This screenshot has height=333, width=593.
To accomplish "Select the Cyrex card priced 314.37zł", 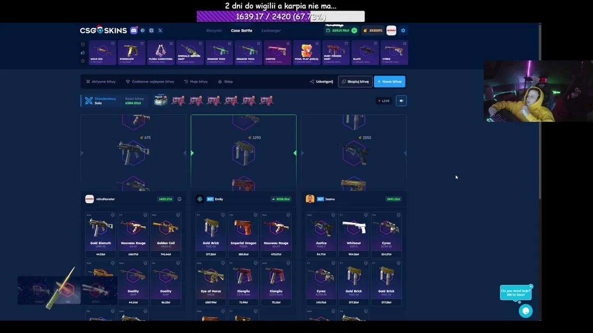I will [x=386, y=234].
